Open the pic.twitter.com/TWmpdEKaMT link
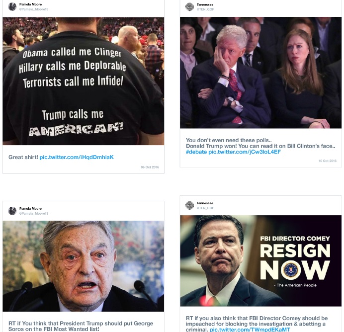 [250, 330]
